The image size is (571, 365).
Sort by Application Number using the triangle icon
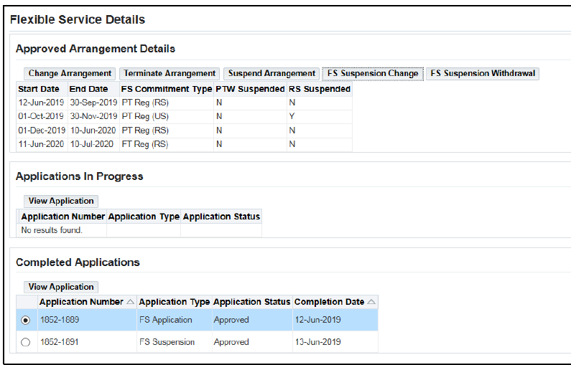130,303
